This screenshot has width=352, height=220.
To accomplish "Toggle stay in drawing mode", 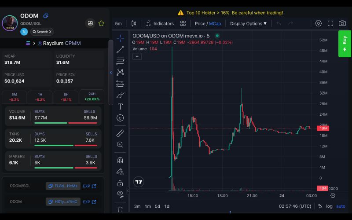I will coord(120,172).
